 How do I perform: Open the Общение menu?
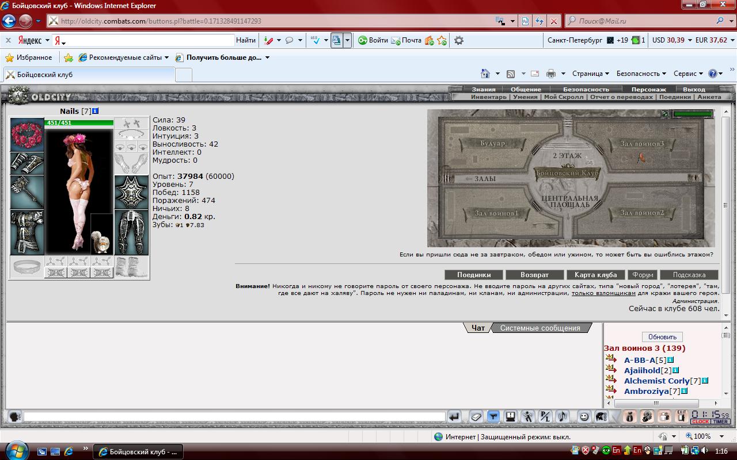pyautogui.click(x=526, y=89)
